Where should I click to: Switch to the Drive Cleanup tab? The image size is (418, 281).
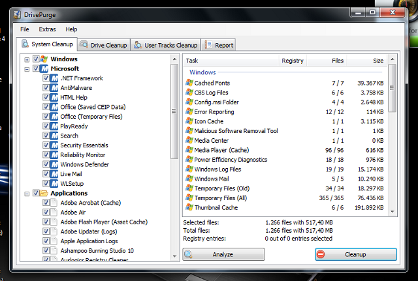click(x=104, y=45)
